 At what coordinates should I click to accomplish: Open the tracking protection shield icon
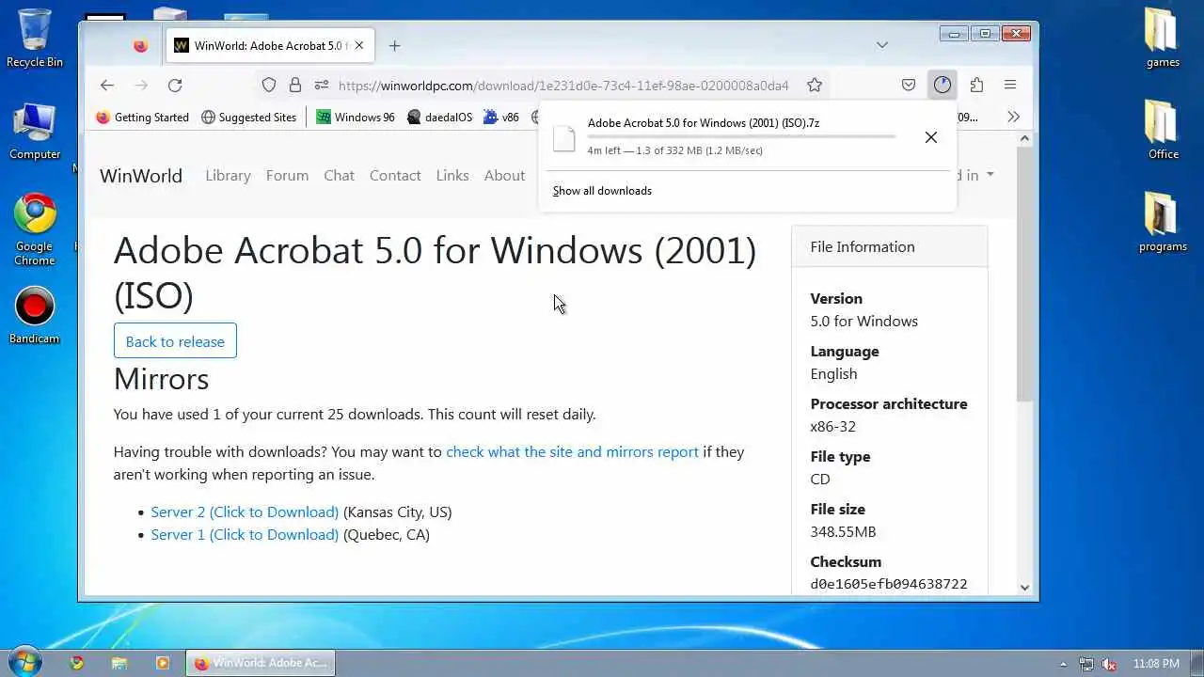click(x=269, y=85)
